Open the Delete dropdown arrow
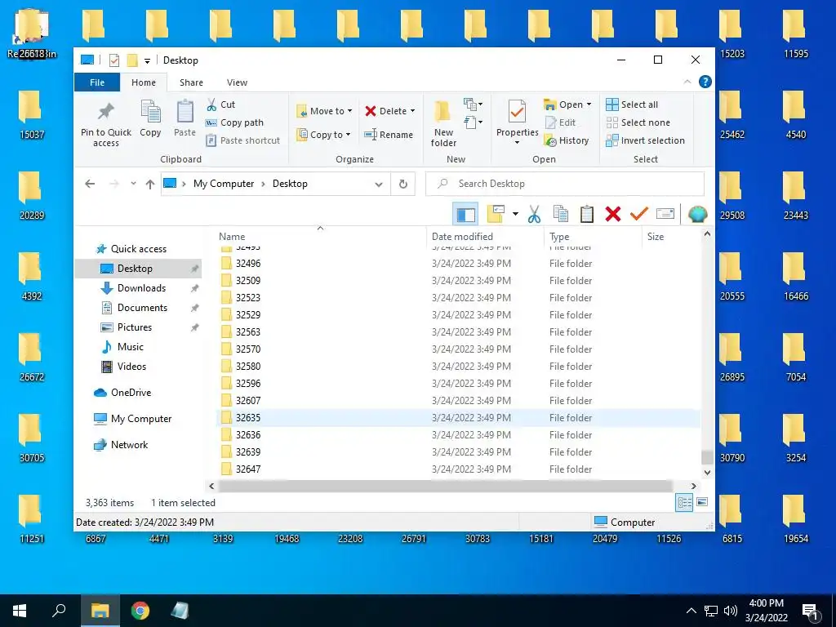836x627 pixels. coord(412,111)
